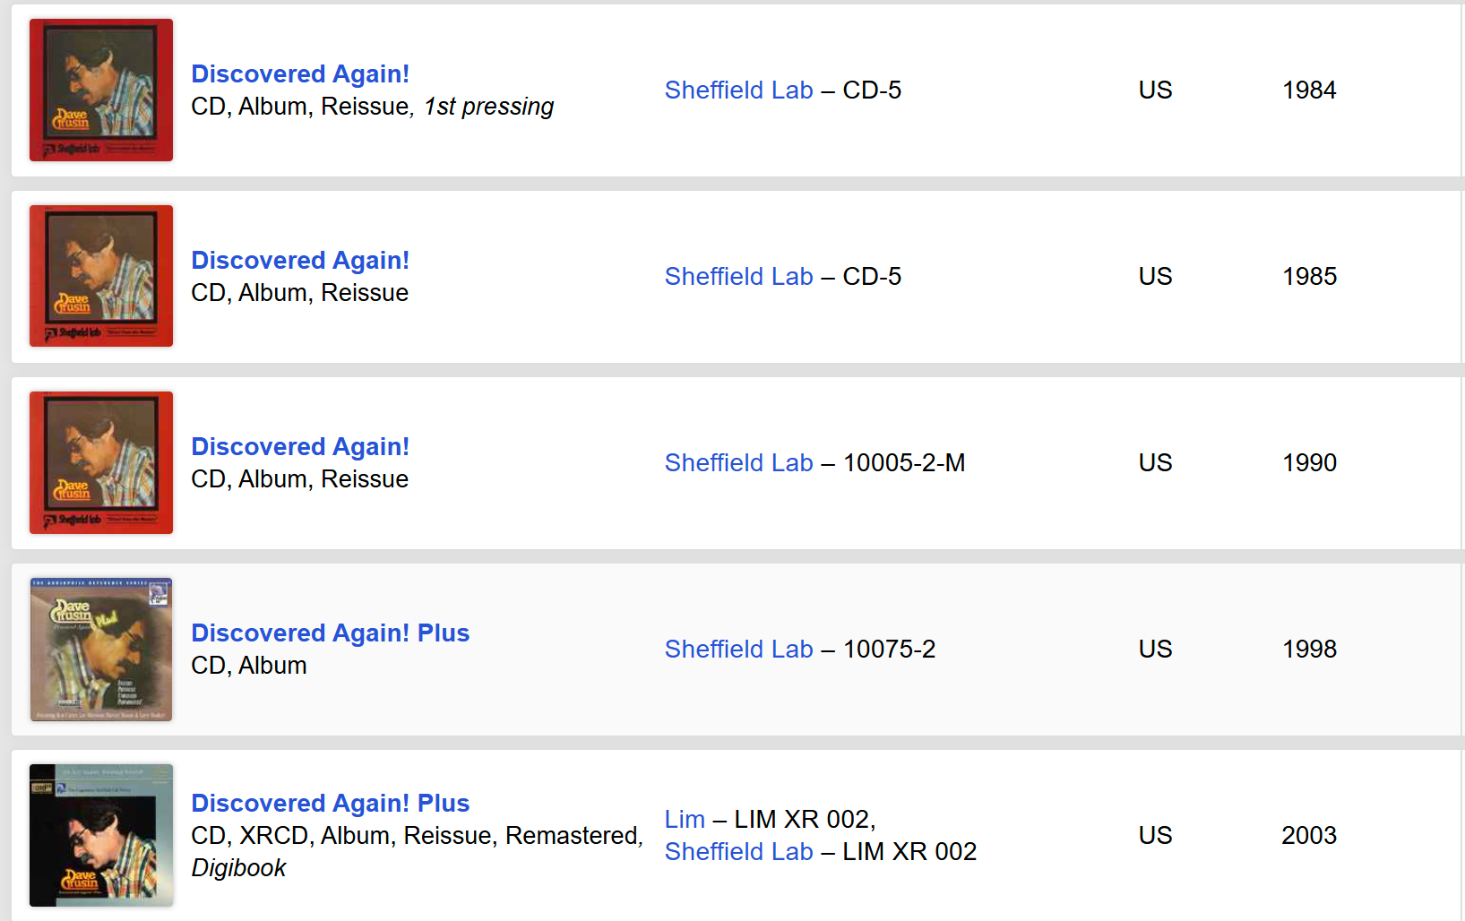
Task: Select the 2003 release year cell
Action: pyautogui.click(x=1309, y=835)
